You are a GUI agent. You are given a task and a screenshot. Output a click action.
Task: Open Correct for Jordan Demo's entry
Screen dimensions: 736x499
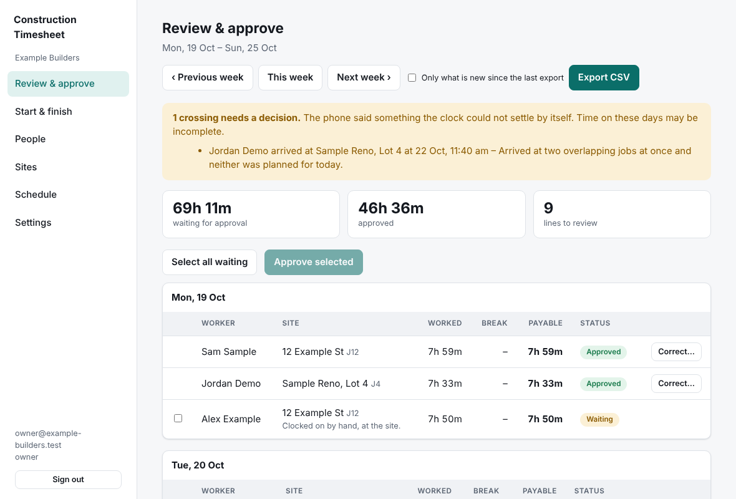coord(676,384)
